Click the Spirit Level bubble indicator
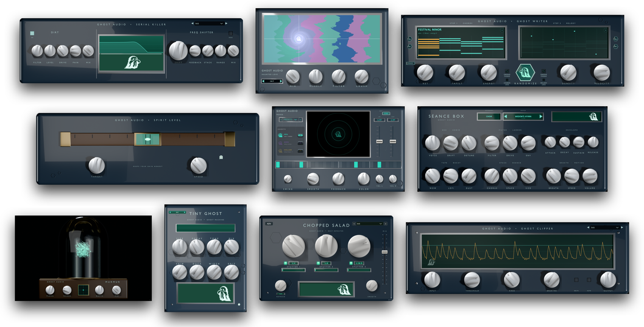 click(x=147, y=139)
